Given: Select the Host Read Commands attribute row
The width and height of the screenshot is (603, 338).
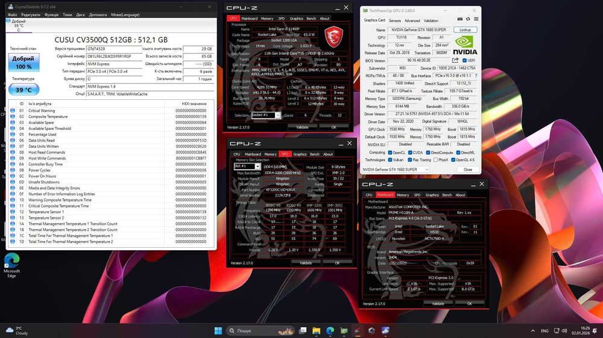Looking at the screenshot, I should coord(111,152).
